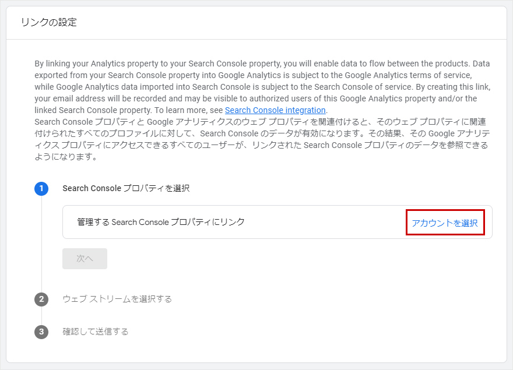Image resolution: width=513 pixels, height=370 pixels.
Task: Click the 管理する Search Console プロパティにリンク label
Action: [x=161, y=222]
